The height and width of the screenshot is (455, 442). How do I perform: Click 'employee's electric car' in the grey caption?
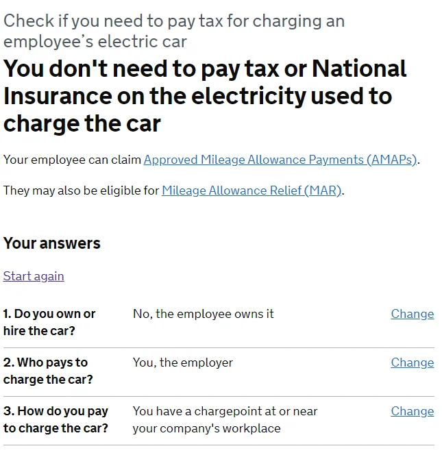click(x=95, y=42)
